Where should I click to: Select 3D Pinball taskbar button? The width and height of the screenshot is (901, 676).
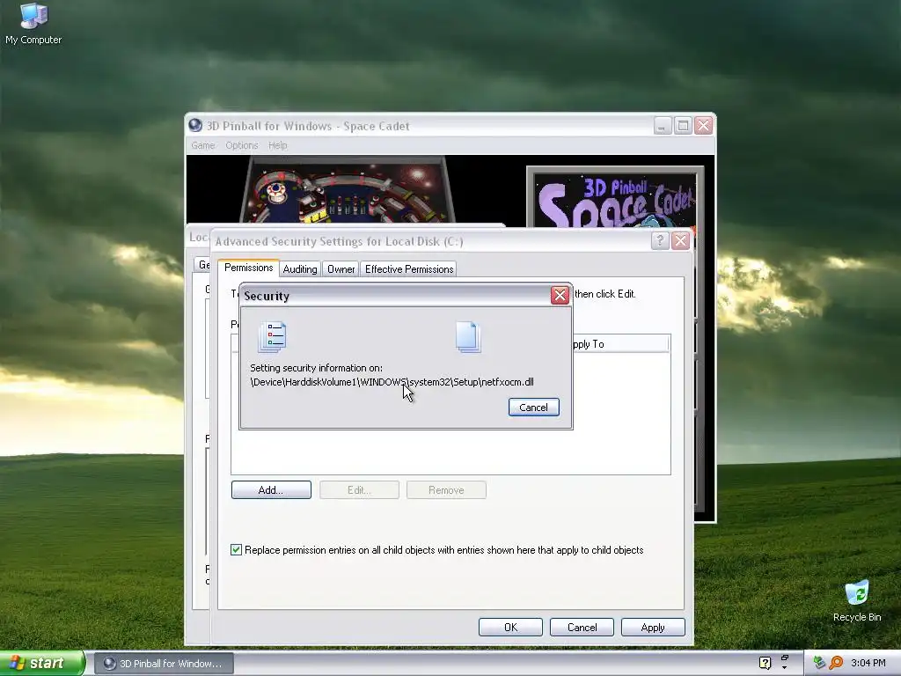pos(164,664)
